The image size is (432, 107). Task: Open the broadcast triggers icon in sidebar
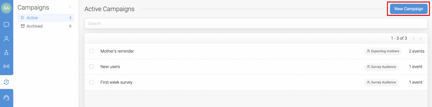(6, 66)
